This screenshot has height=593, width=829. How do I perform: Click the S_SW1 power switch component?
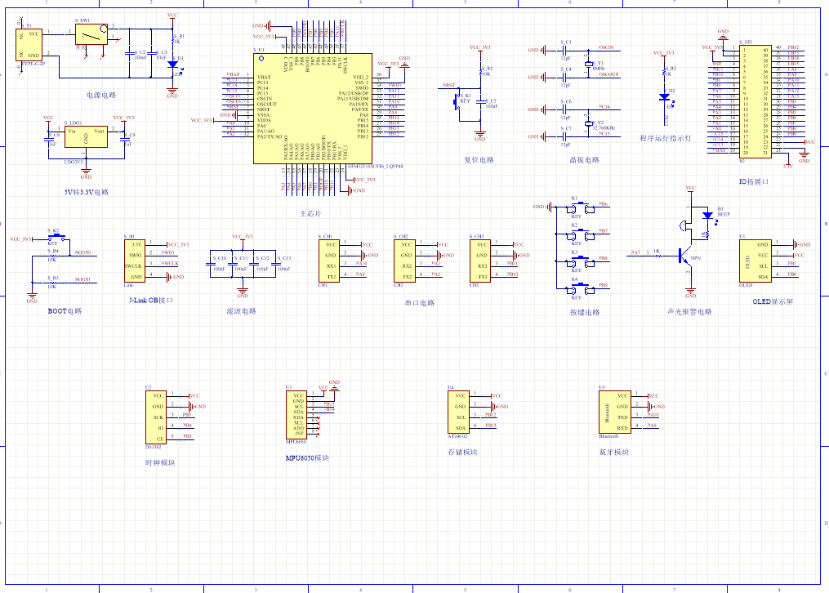coord(91,34)
